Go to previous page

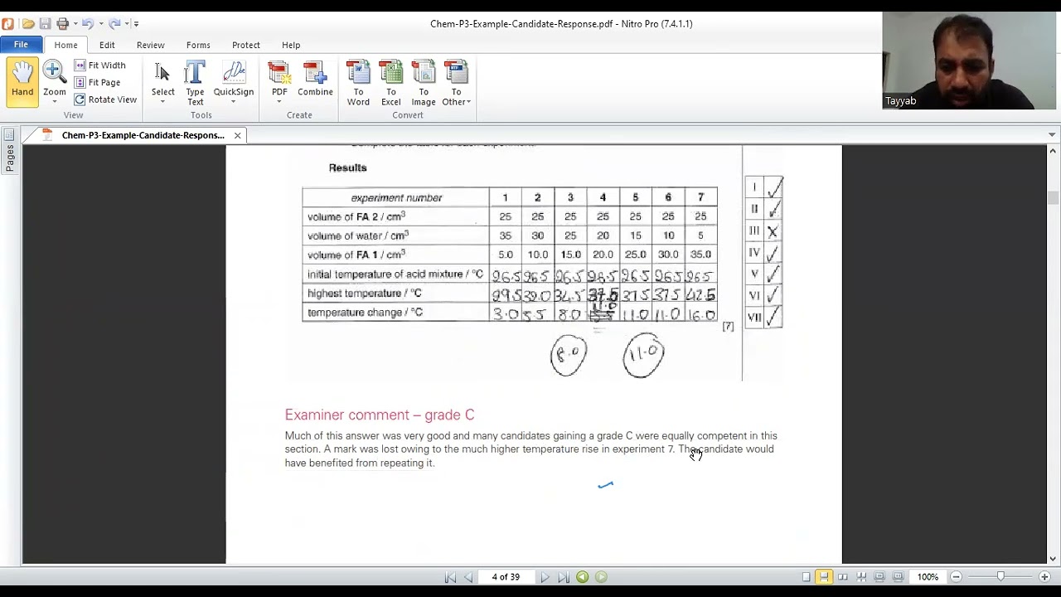468,577
